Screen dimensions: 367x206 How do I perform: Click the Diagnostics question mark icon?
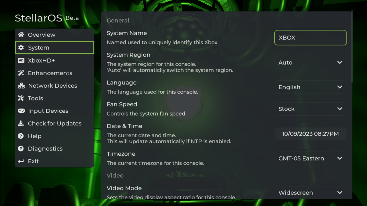point(21,148)
